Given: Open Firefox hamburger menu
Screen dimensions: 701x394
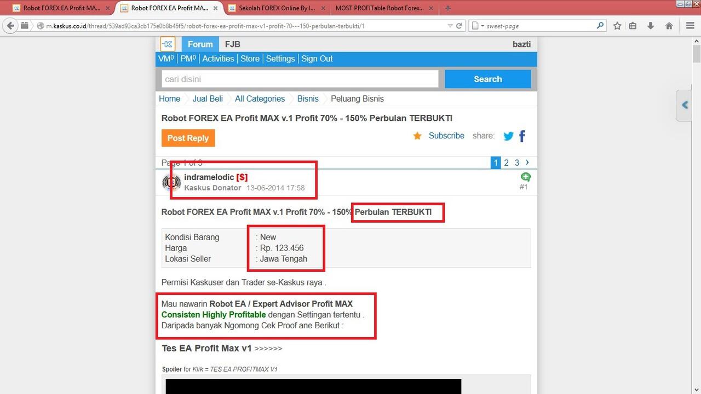Looking at the screenshot, I should point(690,26).
